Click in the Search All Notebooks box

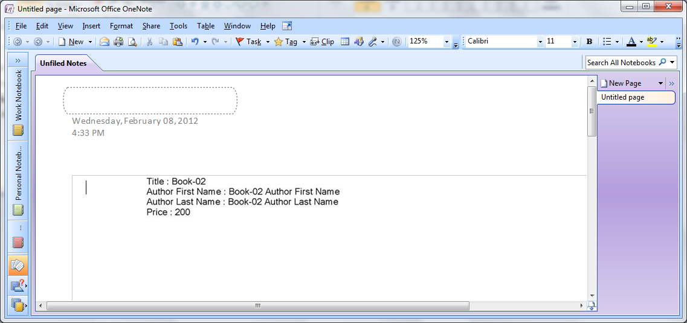pyautogui.click(x=621, y=63)
